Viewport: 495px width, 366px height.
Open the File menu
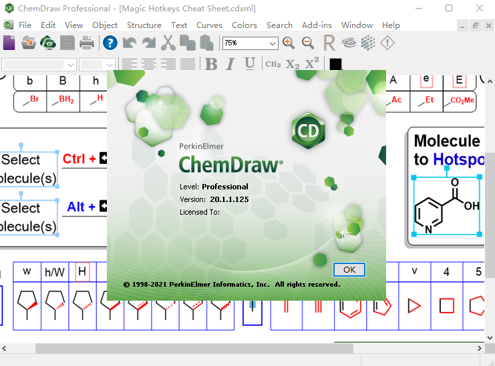click(x=25, y=25)
